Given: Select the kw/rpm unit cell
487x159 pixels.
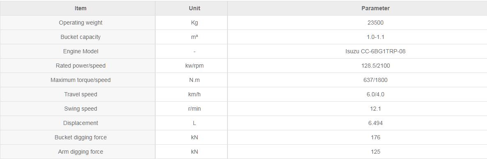Looking at the screenshot, I should tap(194, 66).
